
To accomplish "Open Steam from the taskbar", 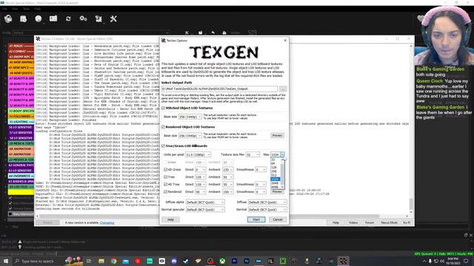I will coord(186,261).
